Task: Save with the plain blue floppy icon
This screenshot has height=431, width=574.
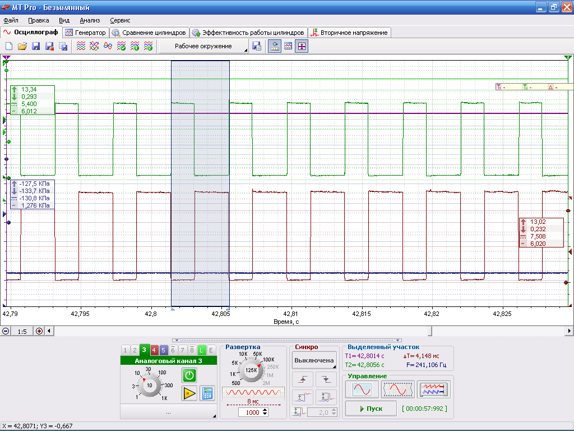Action: pyautogui.click(x=36, y=46)
